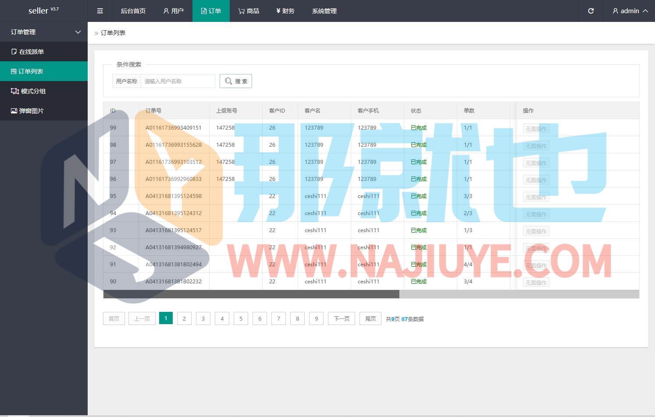
Task: Open 用户 section with person icon
Action: [173, 11]
